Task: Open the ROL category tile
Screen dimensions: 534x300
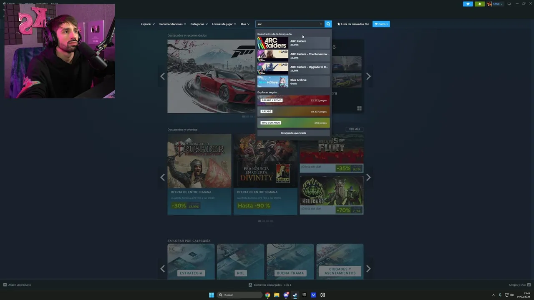Action: [241, 262]
